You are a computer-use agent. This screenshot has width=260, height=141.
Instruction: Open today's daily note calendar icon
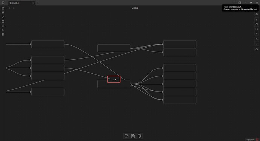click(x=3, y=22)
